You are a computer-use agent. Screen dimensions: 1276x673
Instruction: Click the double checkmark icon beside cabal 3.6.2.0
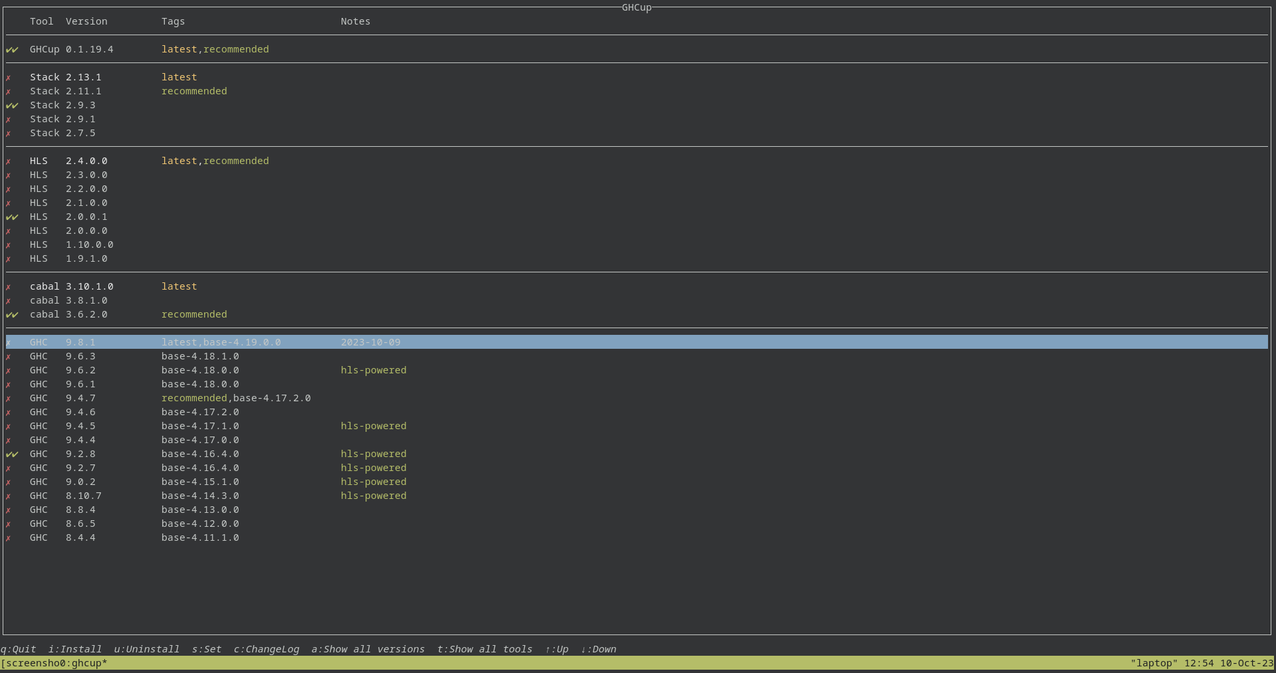12,315
